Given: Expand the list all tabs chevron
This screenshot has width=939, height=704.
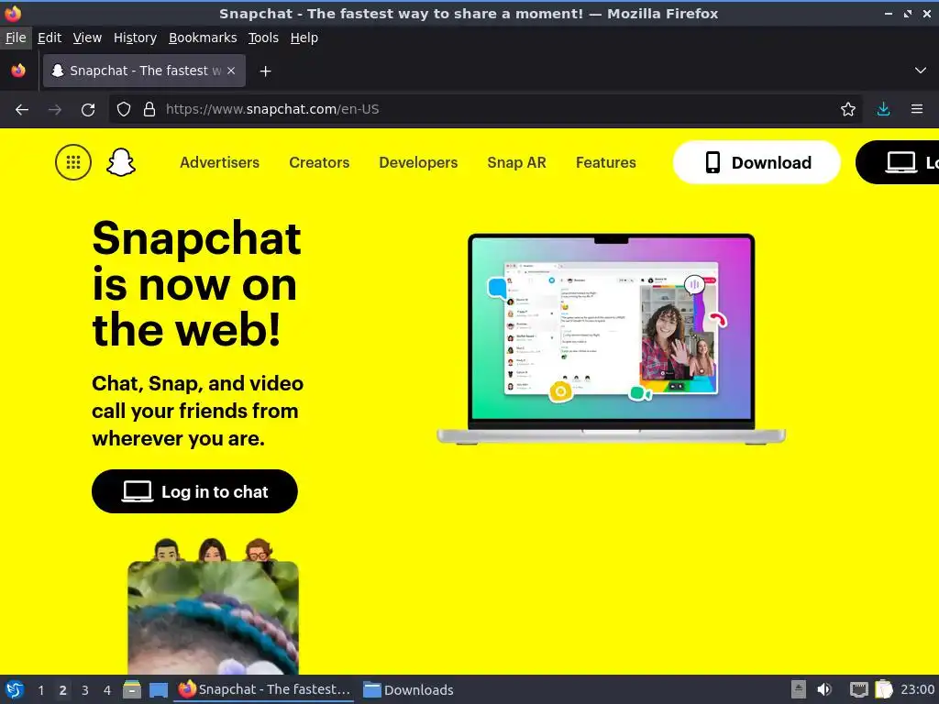Looking at the screenshot, I should point(921,71).
